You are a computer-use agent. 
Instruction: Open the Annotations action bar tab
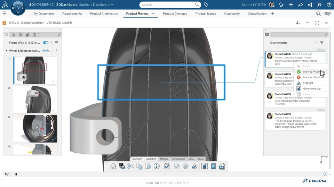click(x=178, y=159)
